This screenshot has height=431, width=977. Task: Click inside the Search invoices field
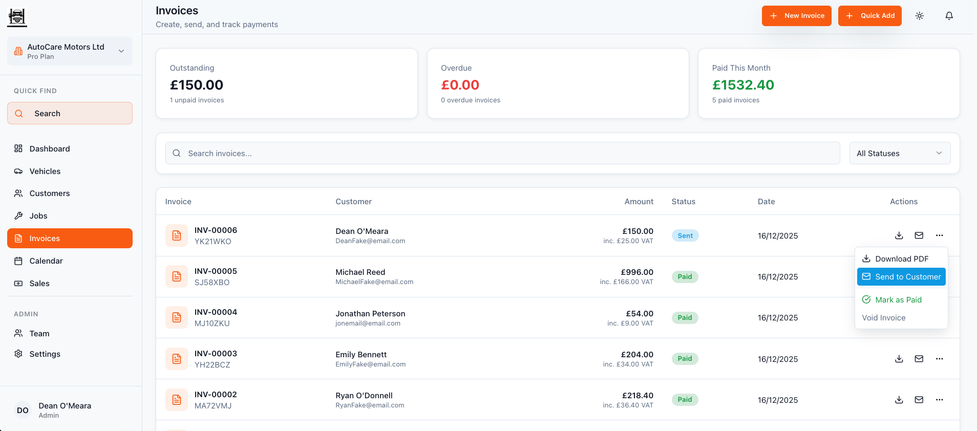pos(501,153)
